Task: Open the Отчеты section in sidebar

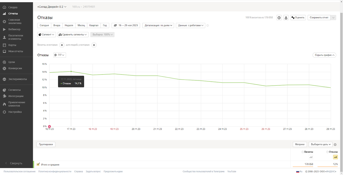Action: 13,13
